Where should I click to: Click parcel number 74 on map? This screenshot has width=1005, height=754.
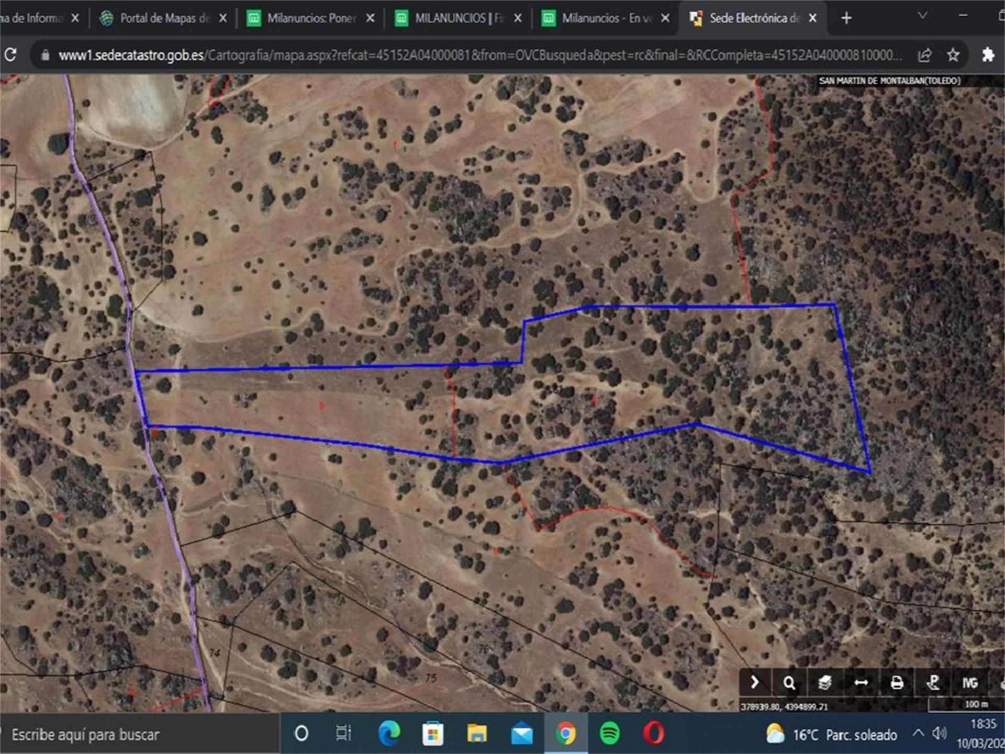pos(215,652)
